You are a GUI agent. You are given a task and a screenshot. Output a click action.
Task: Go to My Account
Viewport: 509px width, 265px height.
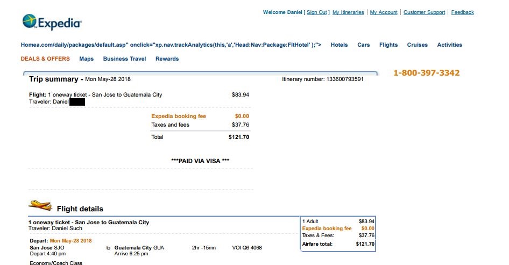point(384,12)
